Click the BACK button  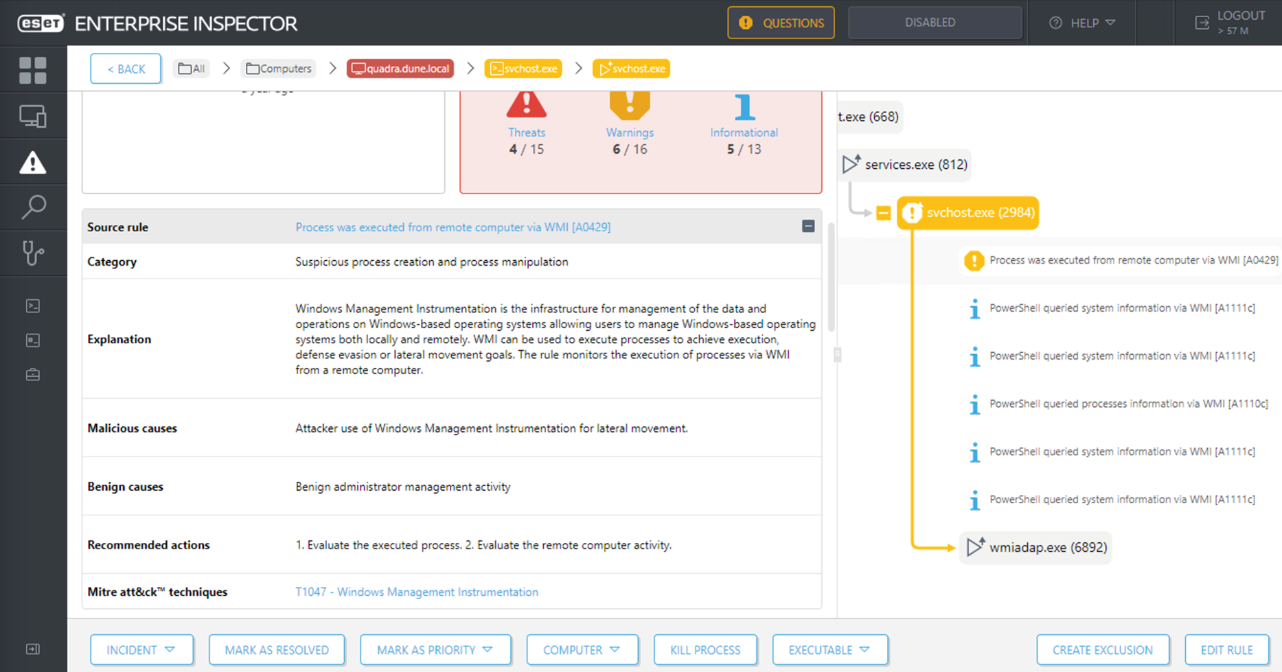126,69
